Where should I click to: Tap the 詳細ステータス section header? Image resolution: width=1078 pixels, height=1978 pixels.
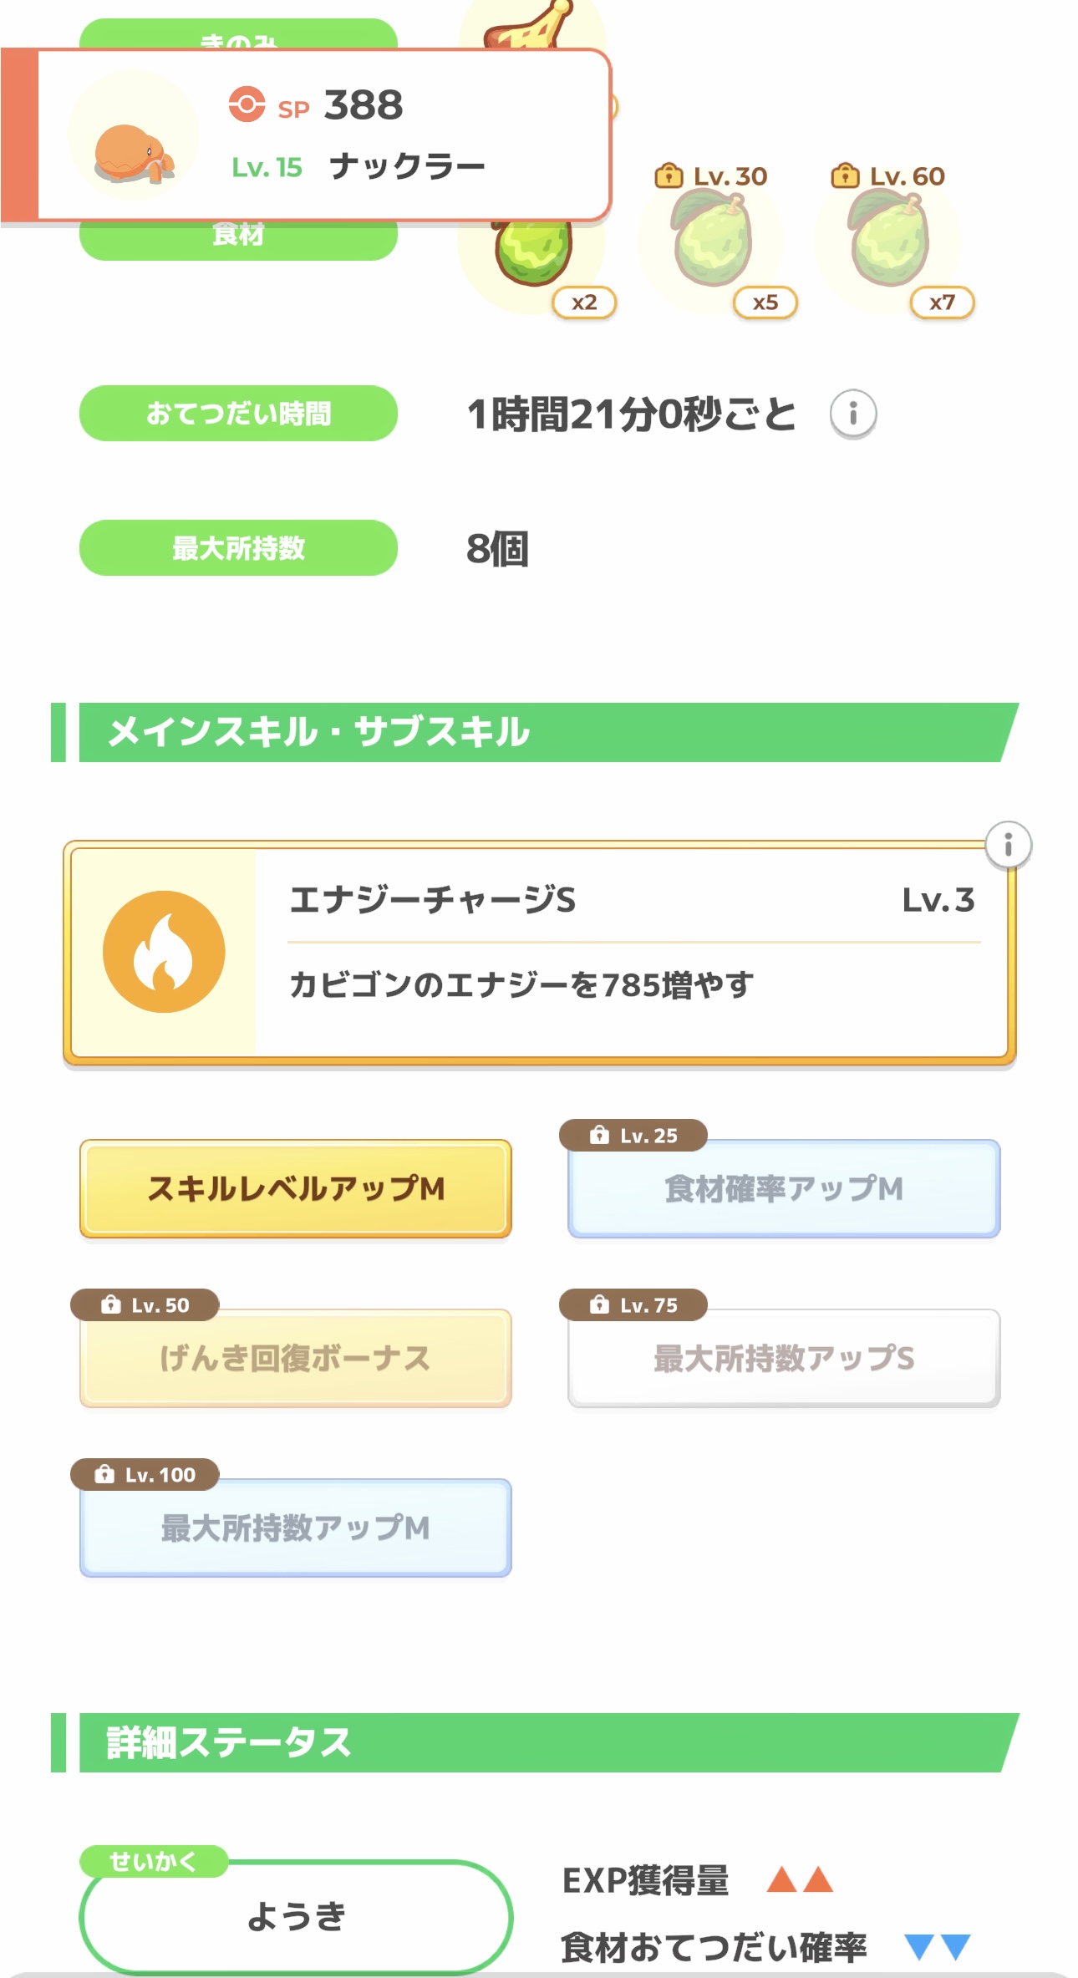535,1742
